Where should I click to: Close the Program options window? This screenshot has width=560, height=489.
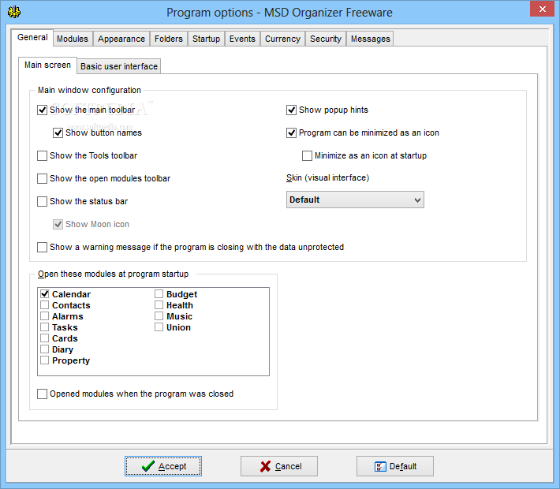pos(542,9)
